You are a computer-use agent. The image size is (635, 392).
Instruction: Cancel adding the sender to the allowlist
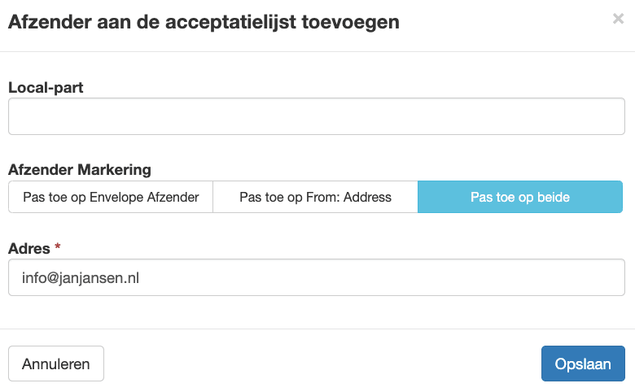point(56,364)
